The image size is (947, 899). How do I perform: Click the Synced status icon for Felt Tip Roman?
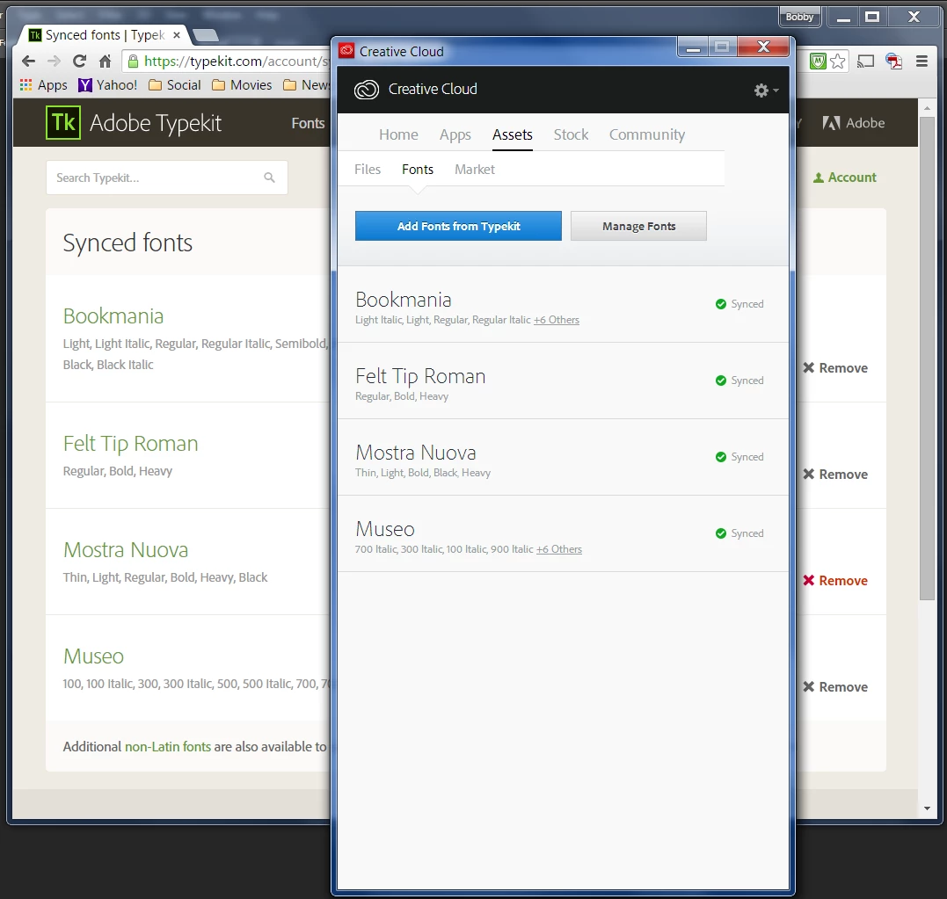click(x=720, y=381)
